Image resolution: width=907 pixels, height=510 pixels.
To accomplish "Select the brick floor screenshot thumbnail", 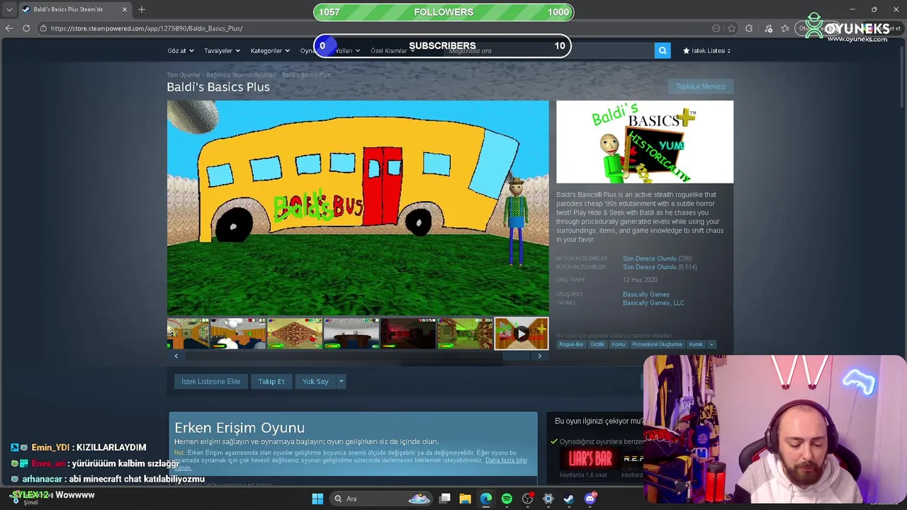I will (x=295, y=334).
